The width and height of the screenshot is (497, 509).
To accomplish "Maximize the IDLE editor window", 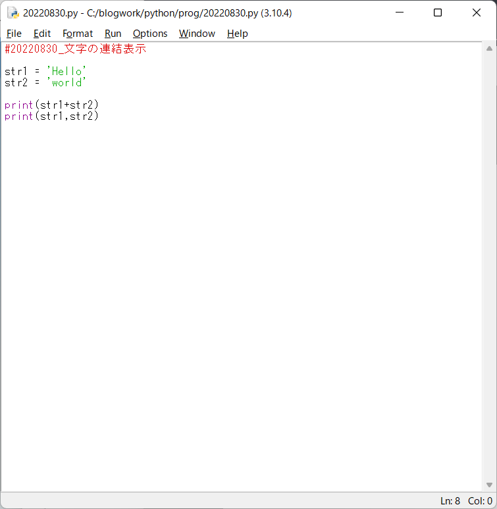I will (x=438, y=13).
